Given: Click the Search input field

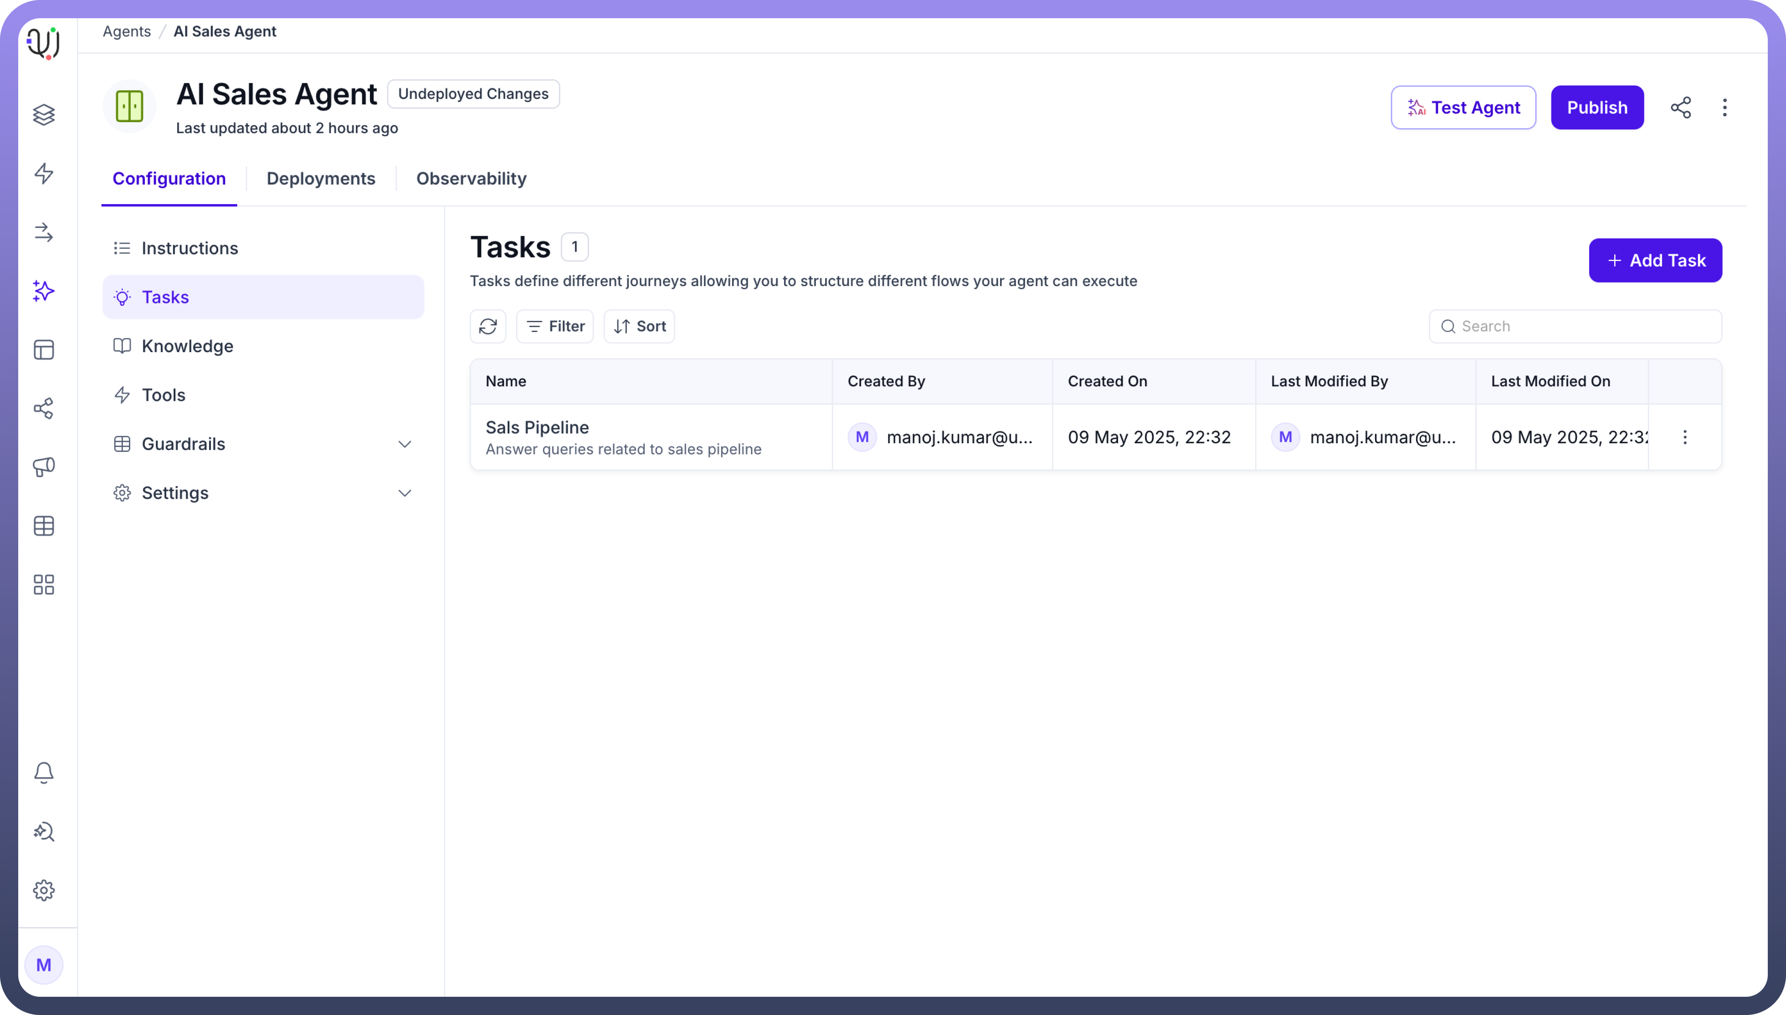Looking at the screenshot, I should click(x=1582, y=326).
